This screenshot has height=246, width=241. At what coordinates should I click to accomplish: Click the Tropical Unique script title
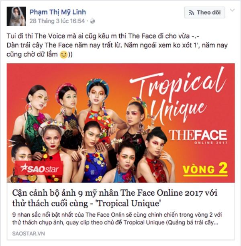point(177,95)
